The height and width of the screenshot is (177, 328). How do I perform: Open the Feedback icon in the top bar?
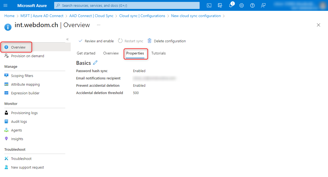pyautogui.click(x=263, y=5)
